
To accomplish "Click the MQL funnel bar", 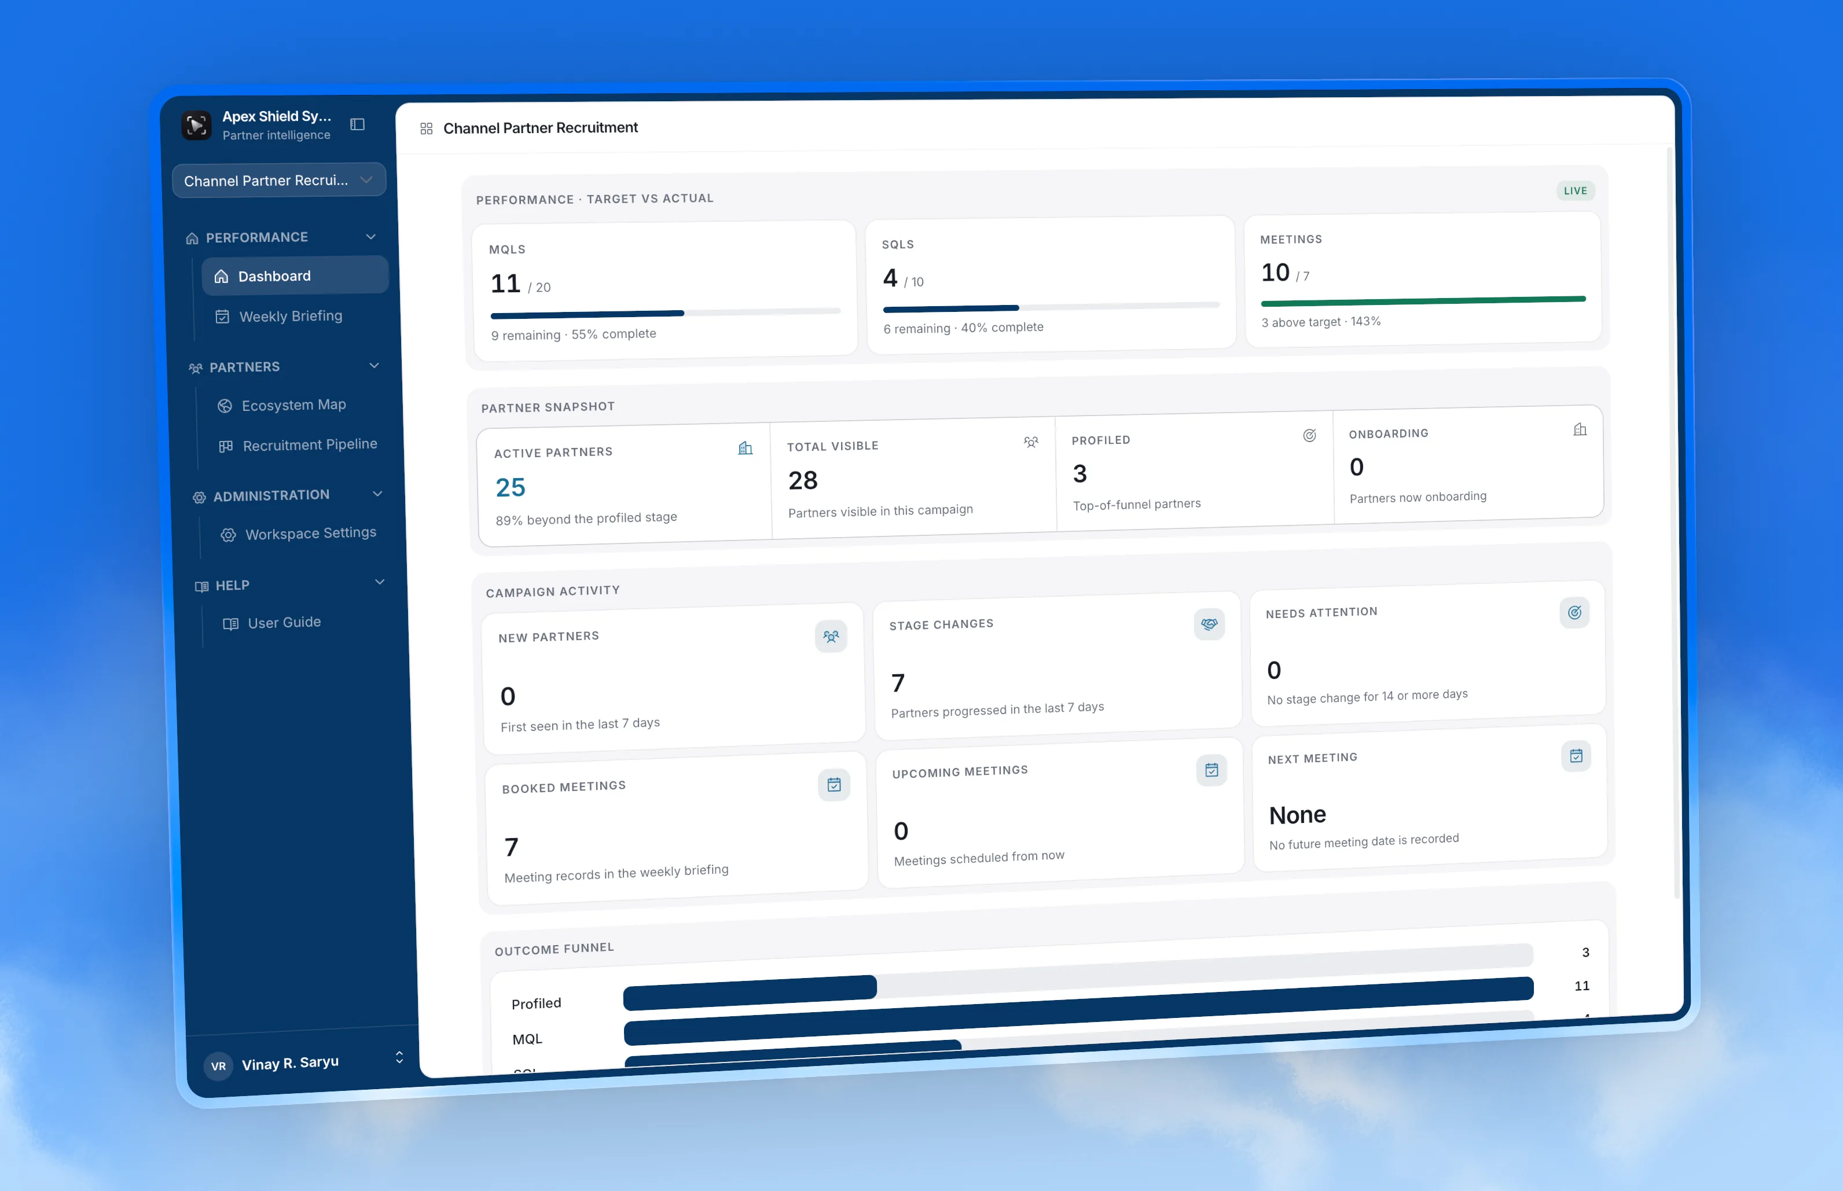I will point(1078,1012).
